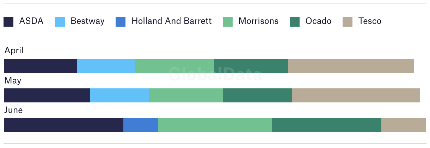Select the Tesco segment in April bar

351,66
